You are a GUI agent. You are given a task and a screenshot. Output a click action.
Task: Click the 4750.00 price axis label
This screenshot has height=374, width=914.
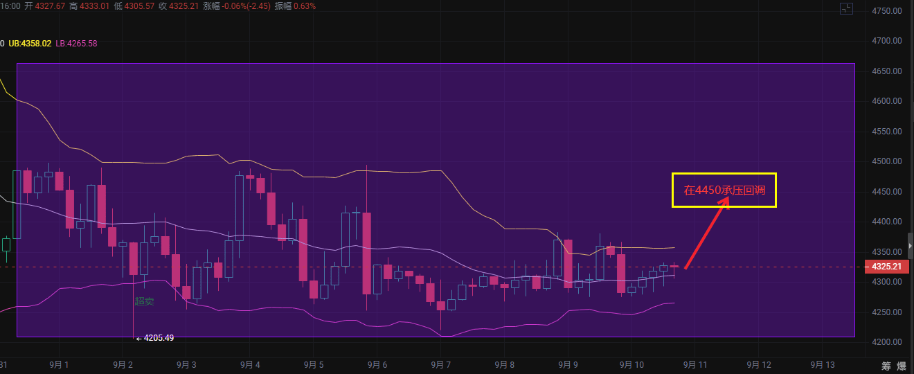[886, 11]
